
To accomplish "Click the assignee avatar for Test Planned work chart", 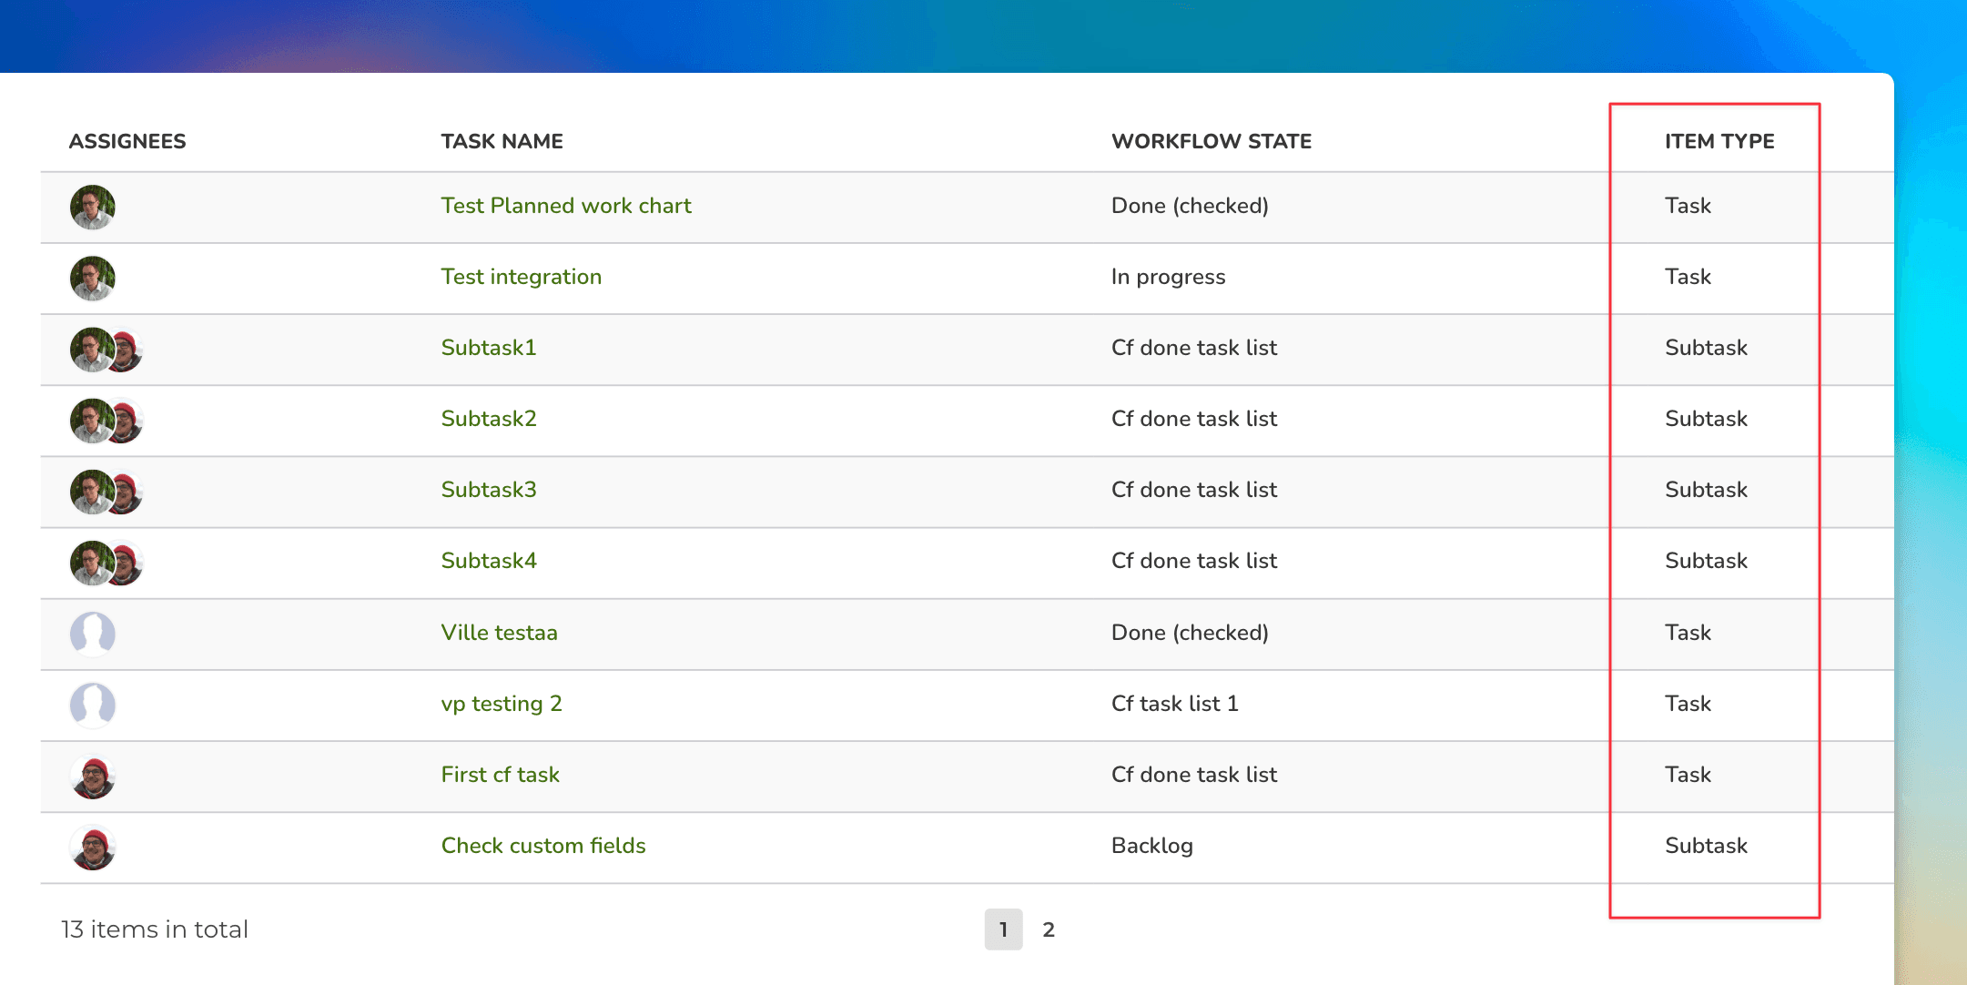I will pyautogui.click(x=93, y=207).
